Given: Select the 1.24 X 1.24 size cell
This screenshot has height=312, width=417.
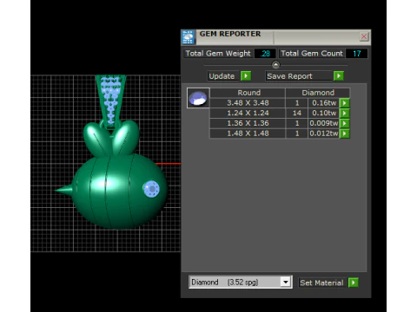Looking at the screenshot, I should pyautogui.click(x=248, y=114).
